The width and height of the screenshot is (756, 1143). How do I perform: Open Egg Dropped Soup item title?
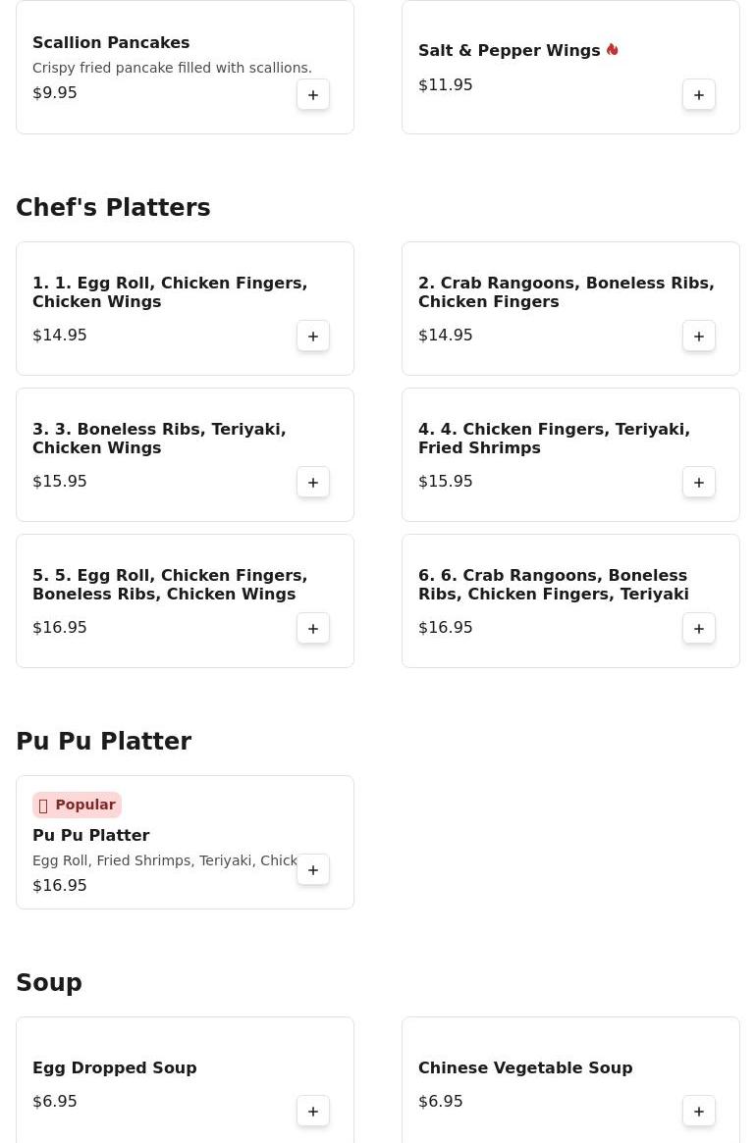pyautogui.click(x=115, y=1067)
